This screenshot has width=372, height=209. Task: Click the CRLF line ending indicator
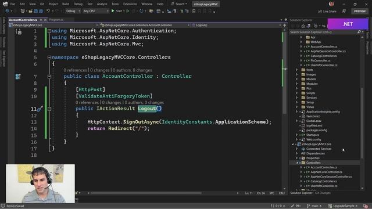click(x=281, y=193)
